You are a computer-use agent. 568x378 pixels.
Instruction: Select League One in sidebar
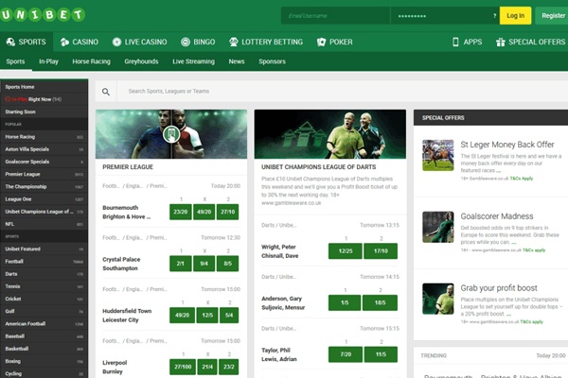(44, 199)
